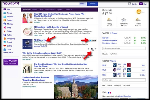Open the Dow Jones Indust... quote link
The image size is (150, 100).
click(109, 43)
